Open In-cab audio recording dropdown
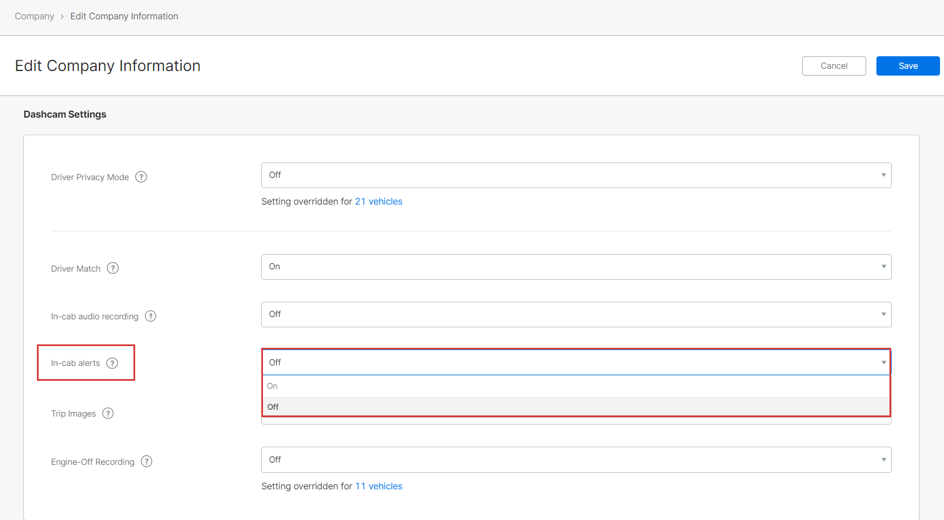 click(x=576, y=314)
